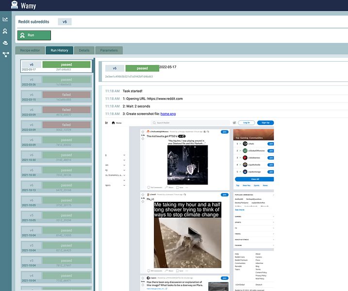This screenshot has width=348, height=291.
Task: Select v5 run 821Z_66425
Action: pyautogui.click(x=56, y=247)
